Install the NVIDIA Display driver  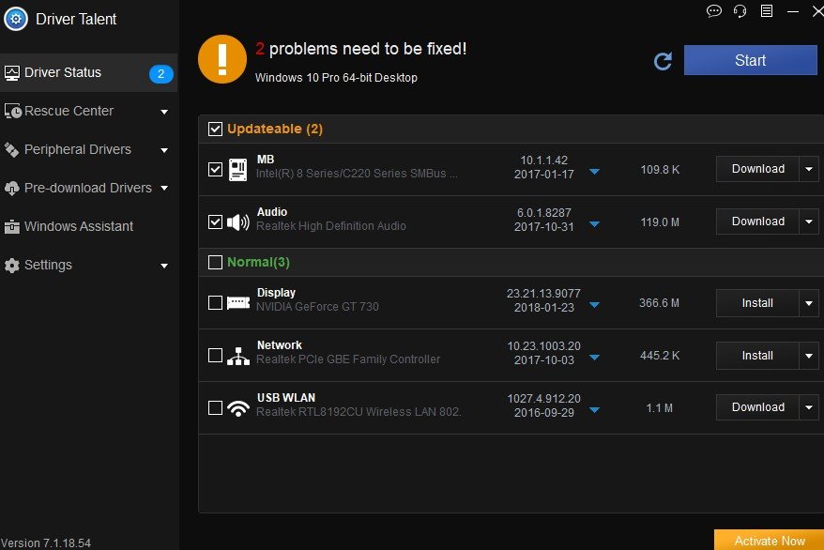coord(757,303)
